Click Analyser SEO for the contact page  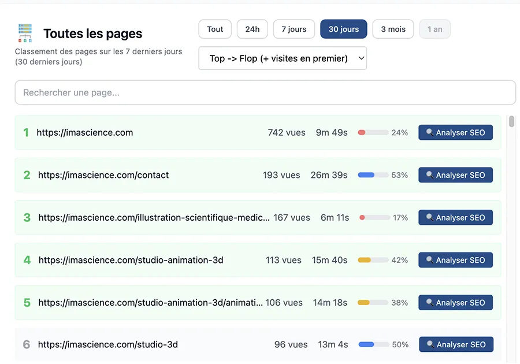[455, 174]
